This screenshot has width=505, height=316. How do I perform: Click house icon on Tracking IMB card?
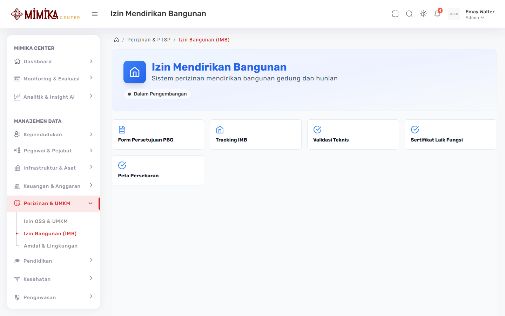pos(220,130)
